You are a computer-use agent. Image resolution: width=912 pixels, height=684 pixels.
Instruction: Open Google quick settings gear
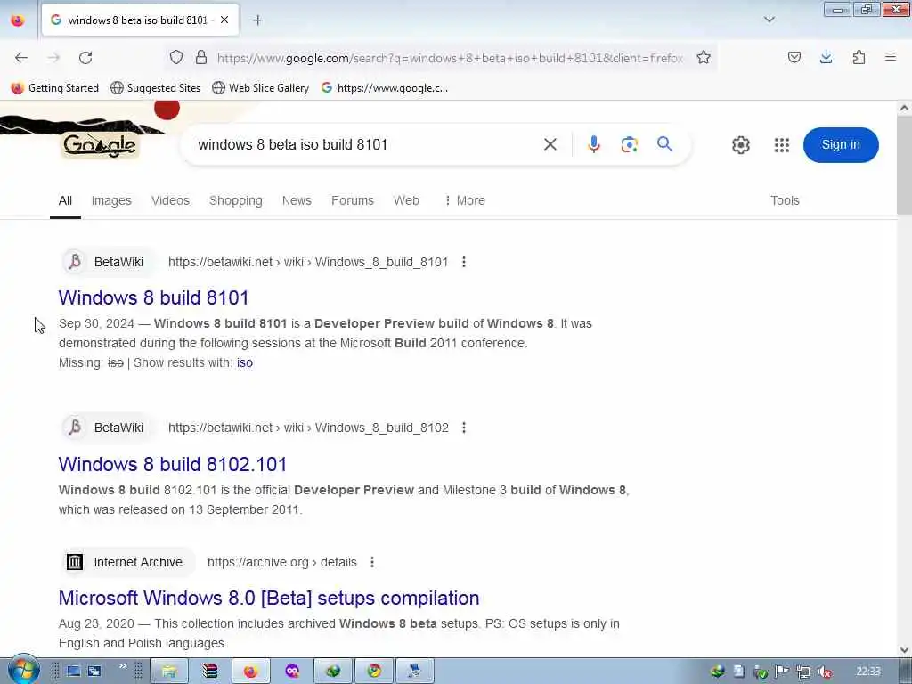click(740, 145)
